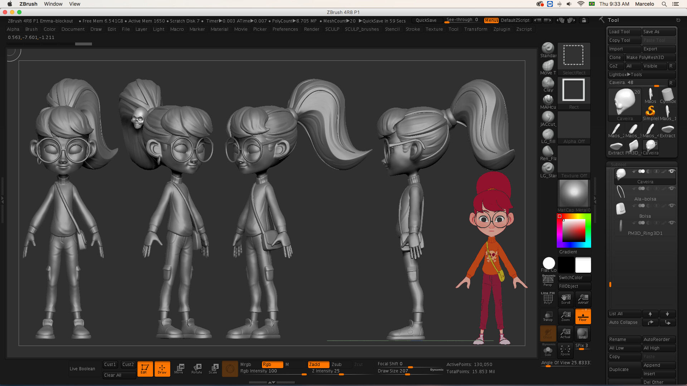Screen dimensions: 687x386
Task: Activate the Zoom viewport tool
Action: (565, 316)
